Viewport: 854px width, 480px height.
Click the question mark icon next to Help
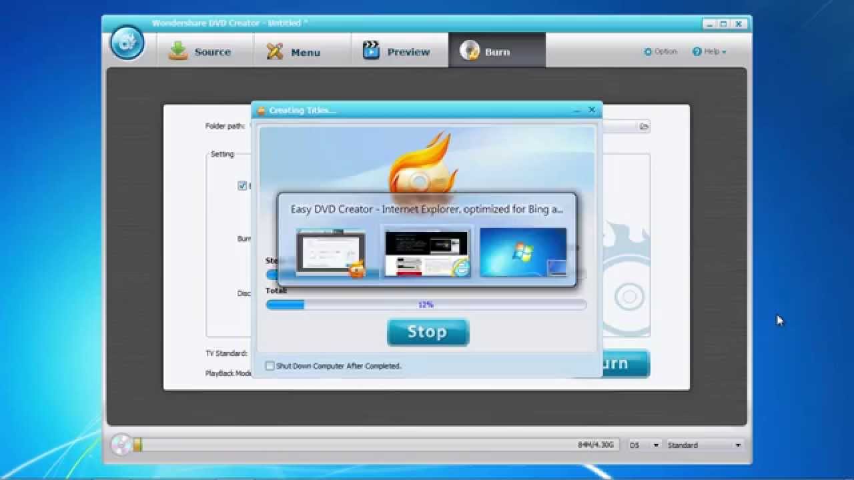coord(697,51)
